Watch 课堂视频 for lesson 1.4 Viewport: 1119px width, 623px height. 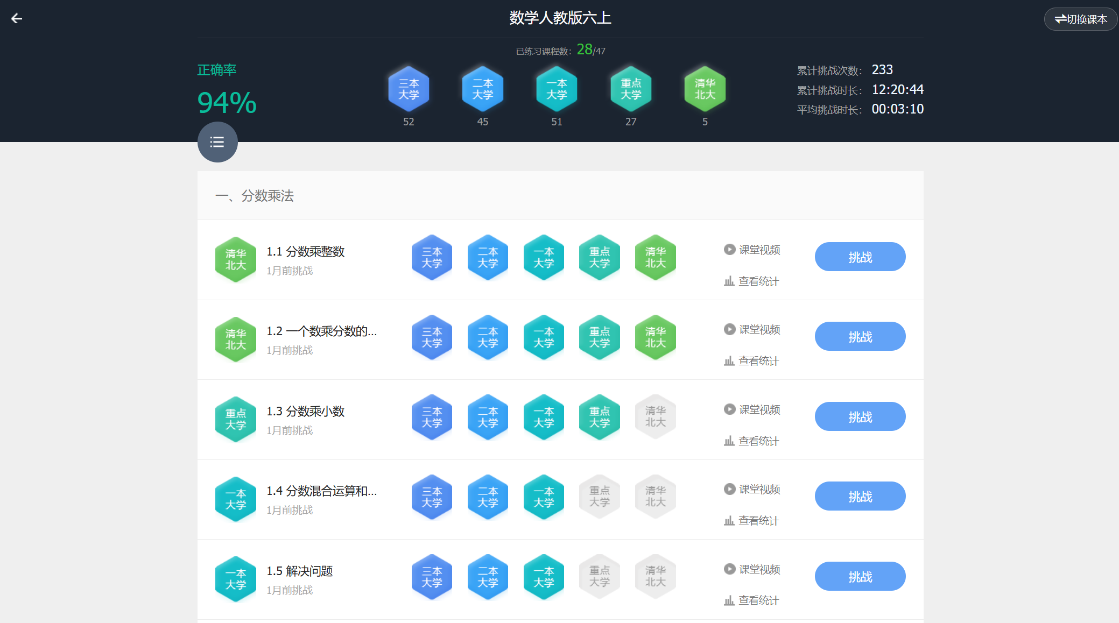752,489
